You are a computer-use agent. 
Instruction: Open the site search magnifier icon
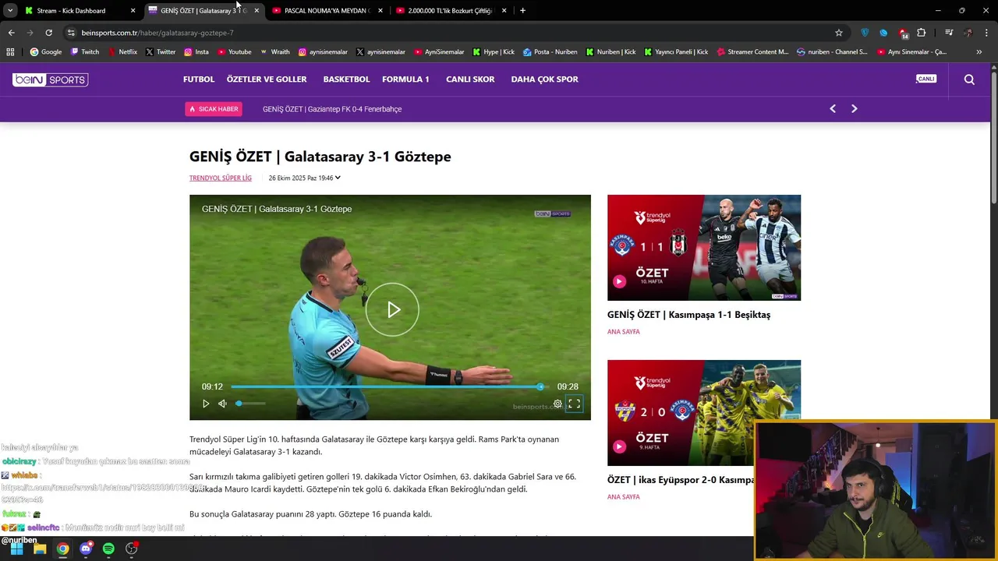click(969, 79)
